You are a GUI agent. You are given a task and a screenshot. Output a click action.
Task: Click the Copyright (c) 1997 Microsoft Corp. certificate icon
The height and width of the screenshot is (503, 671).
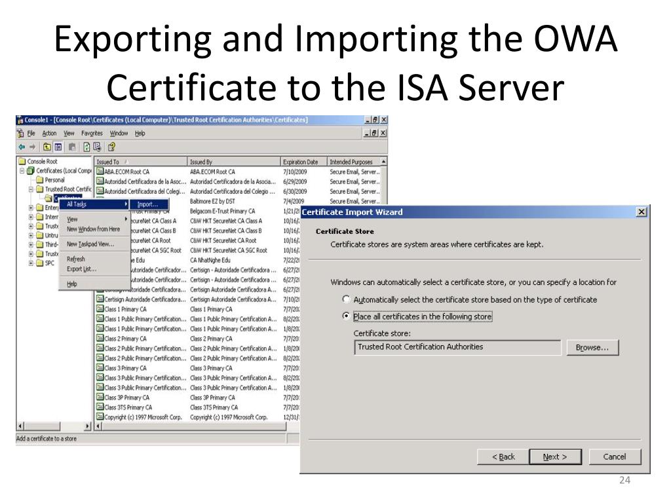(x=100, y=417)
